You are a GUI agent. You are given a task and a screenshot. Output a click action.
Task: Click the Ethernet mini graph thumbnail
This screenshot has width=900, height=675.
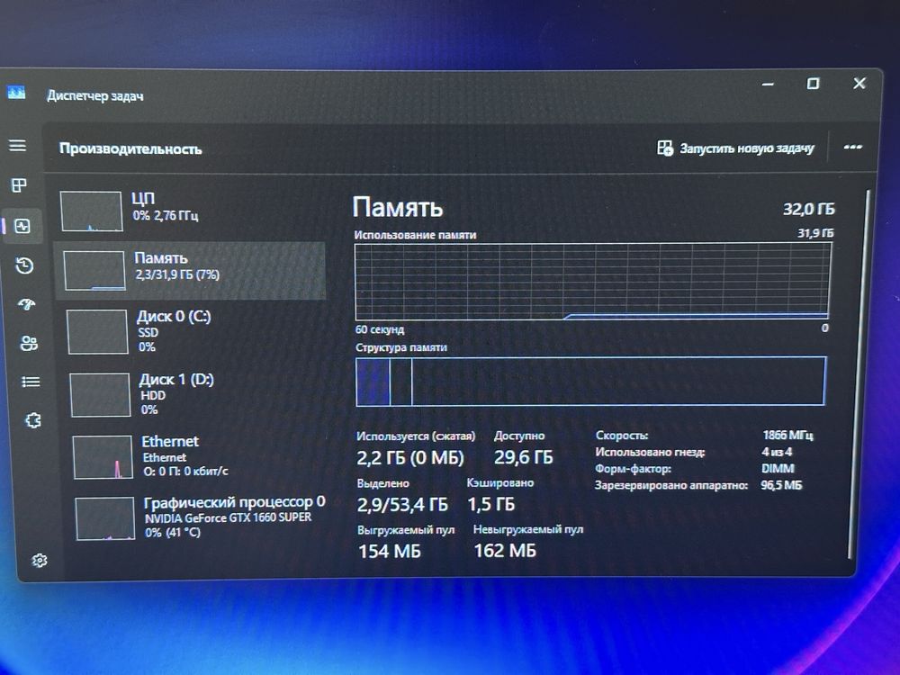pos(103,457)
